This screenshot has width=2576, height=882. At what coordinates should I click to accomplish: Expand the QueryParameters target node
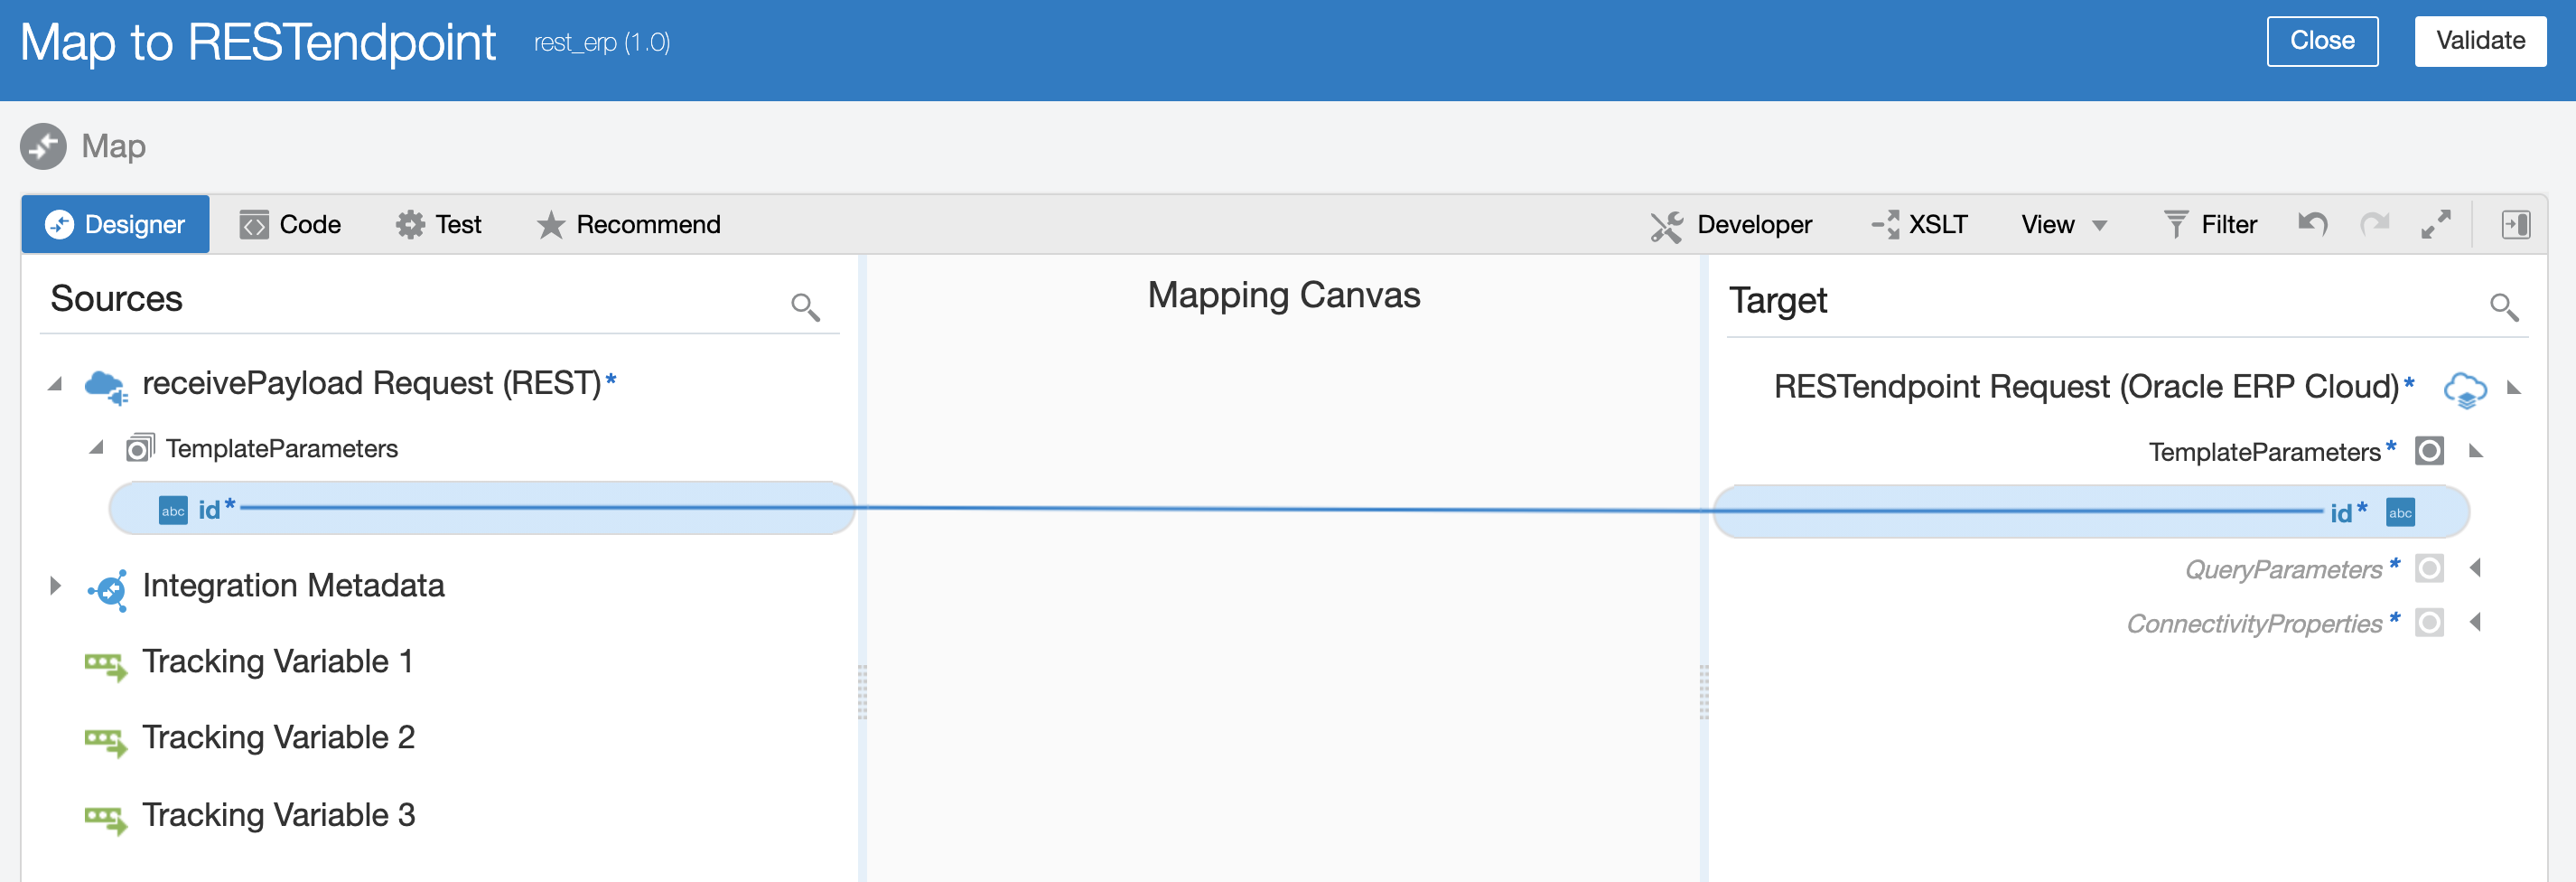click(2475, 568)
